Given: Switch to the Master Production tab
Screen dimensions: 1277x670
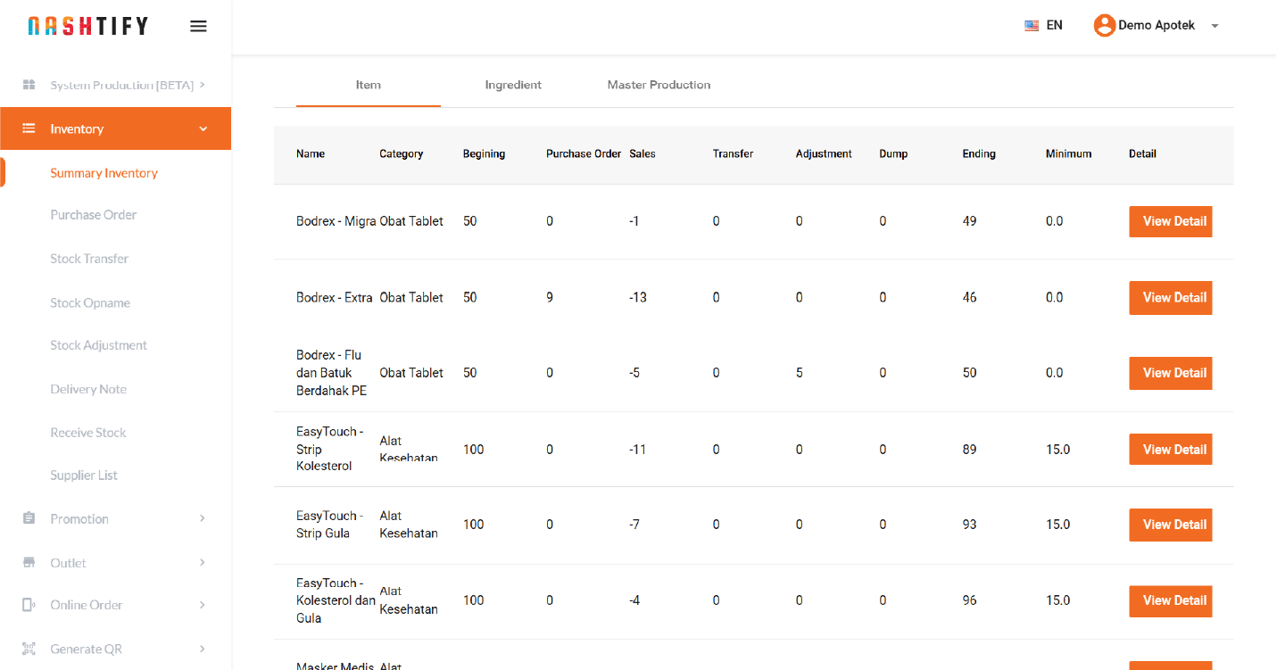Looking at the screenshot, I should [x=659, y=85].
